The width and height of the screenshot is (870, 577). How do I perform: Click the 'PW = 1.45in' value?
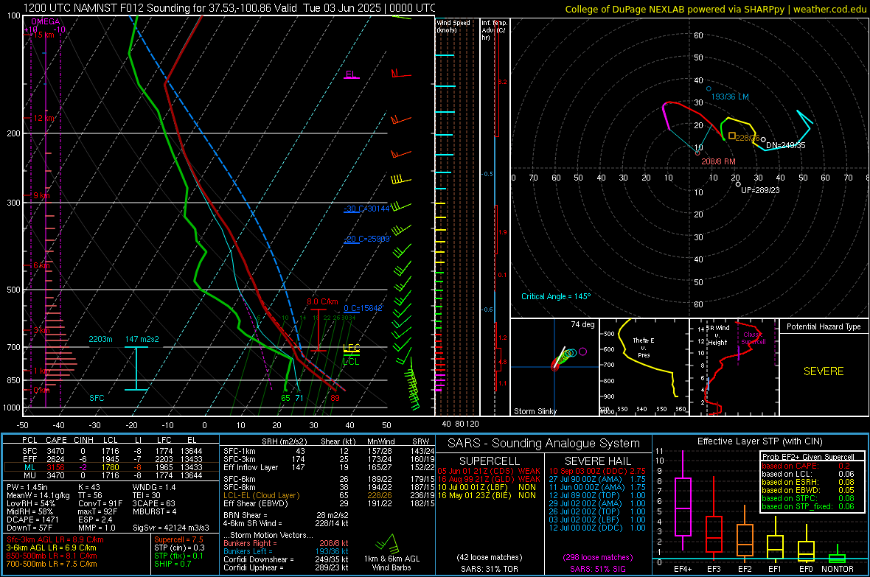click(27, 487)
